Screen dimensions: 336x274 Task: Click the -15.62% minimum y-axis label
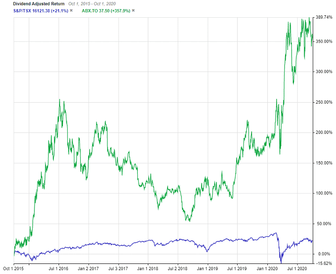click(324, 263)
